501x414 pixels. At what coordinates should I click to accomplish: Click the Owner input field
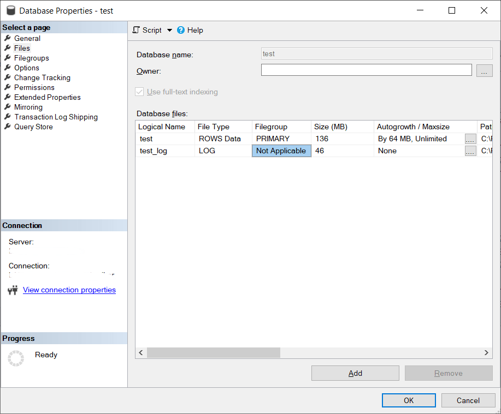tap(366, 70)
